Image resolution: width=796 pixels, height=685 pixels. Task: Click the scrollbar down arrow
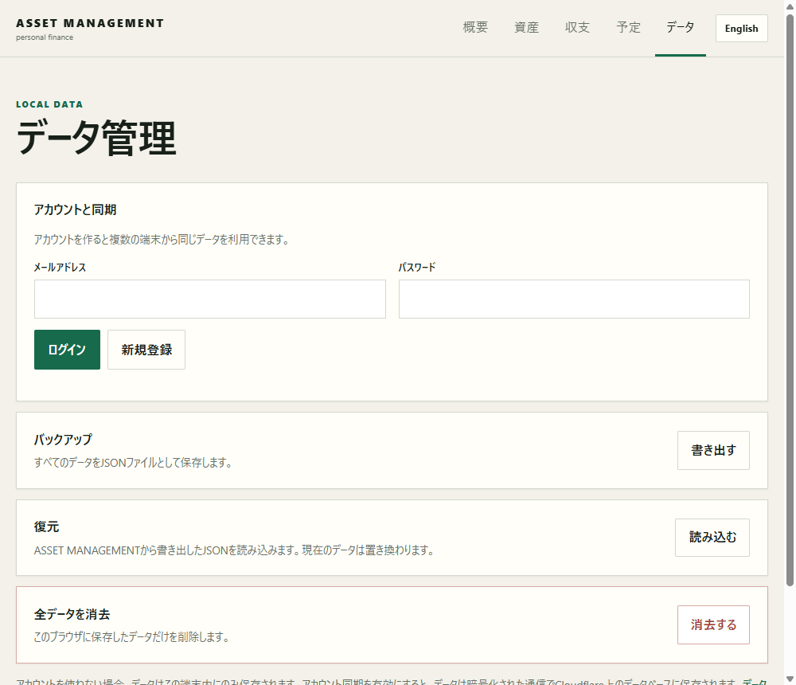point(790,679)
